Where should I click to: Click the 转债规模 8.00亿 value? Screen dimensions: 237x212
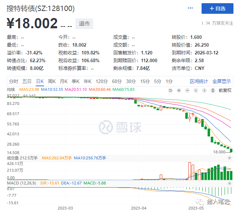point(36,69)
